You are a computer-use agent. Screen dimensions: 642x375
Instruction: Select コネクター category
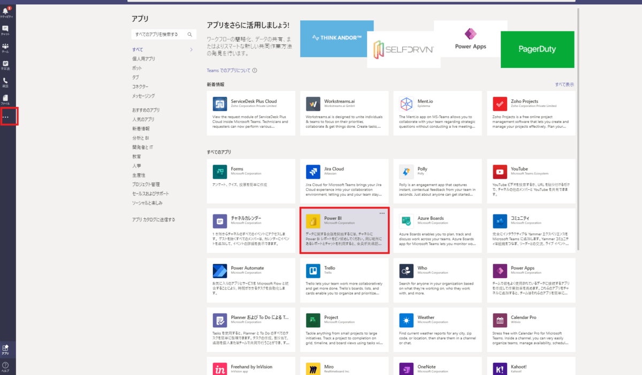tap(140, 87)
